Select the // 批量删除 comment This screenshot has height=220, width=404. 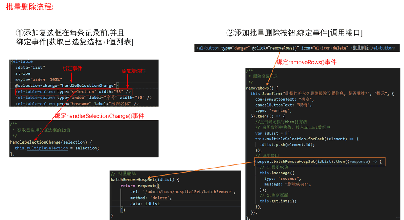click(123, 174)
